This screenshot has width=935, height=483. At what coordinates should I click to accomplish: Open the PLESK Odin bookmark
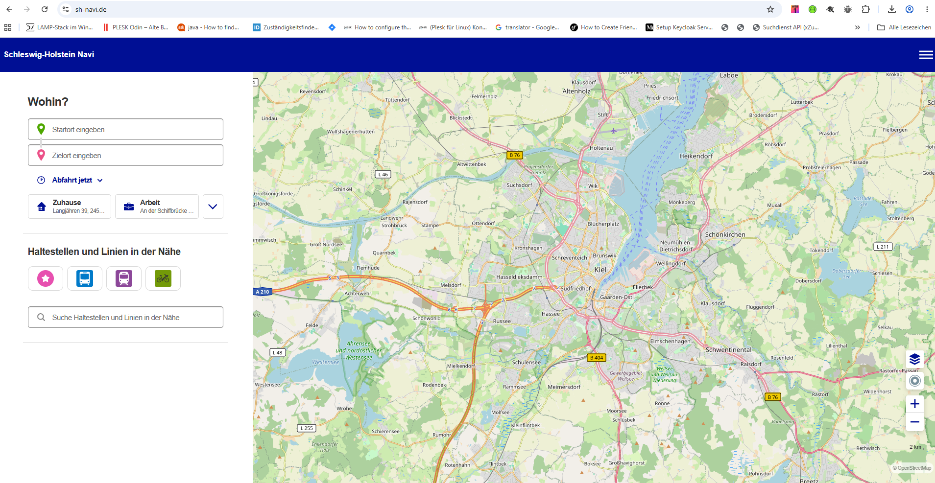(135, 27)
